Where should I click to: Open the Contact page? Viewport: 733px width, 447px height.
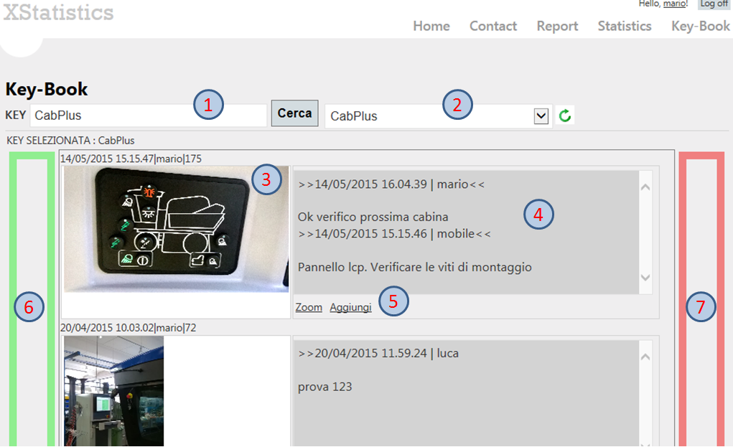[x=493, y=26]
